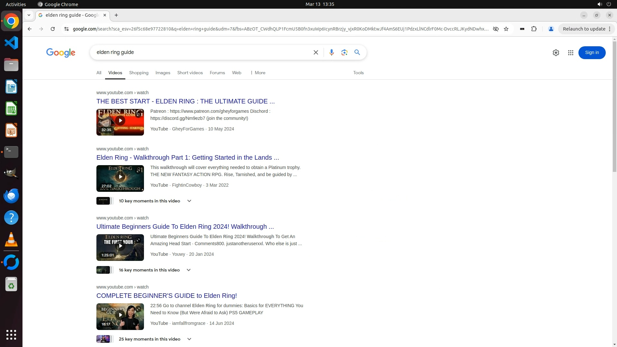Open COMPLETE BEGINNER'S GUIDE to Elden Ring link
617x347 pixels.
click(166, 296)
